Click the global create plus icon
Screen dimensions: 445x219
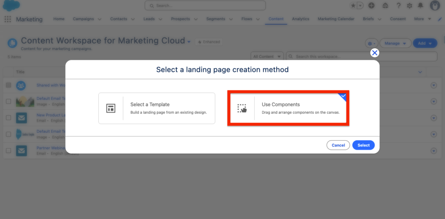371,6
